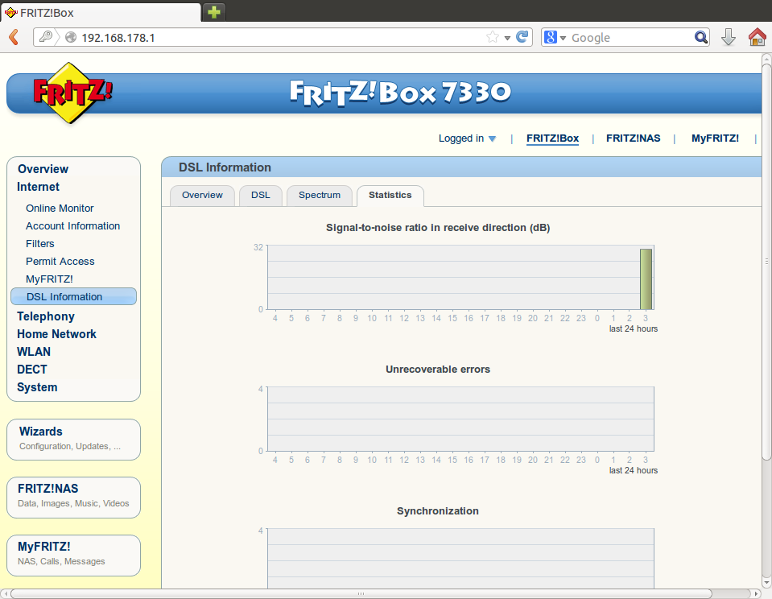Click the key icon beside the address
Viewport: 772px width, 599px height.
[46, 37]
